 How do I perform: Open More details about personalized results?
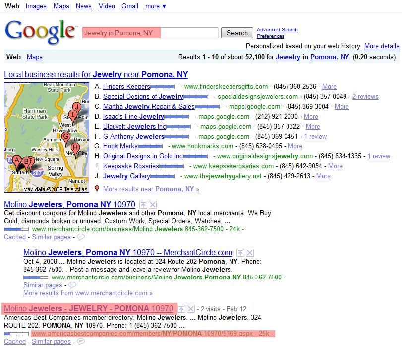(x=382, y=46)
